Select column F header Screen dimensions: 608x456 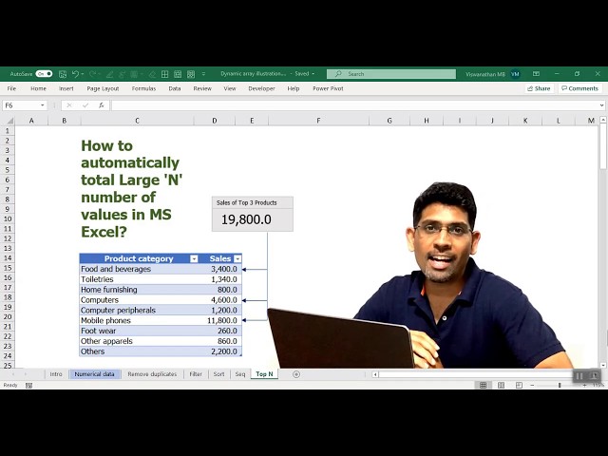(x=318, y=121)
